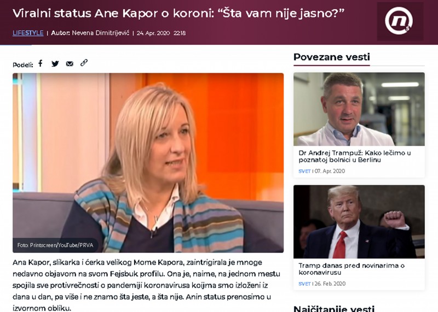Read the 'Kako lečimo u poznatoj bolnici' headline
The height and width of the screenshot is (312, 438).
click(x=355, y=156)
